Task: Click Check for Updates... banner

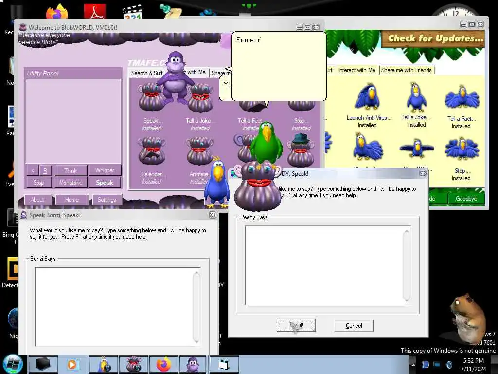Action: (x=434, y=38)
